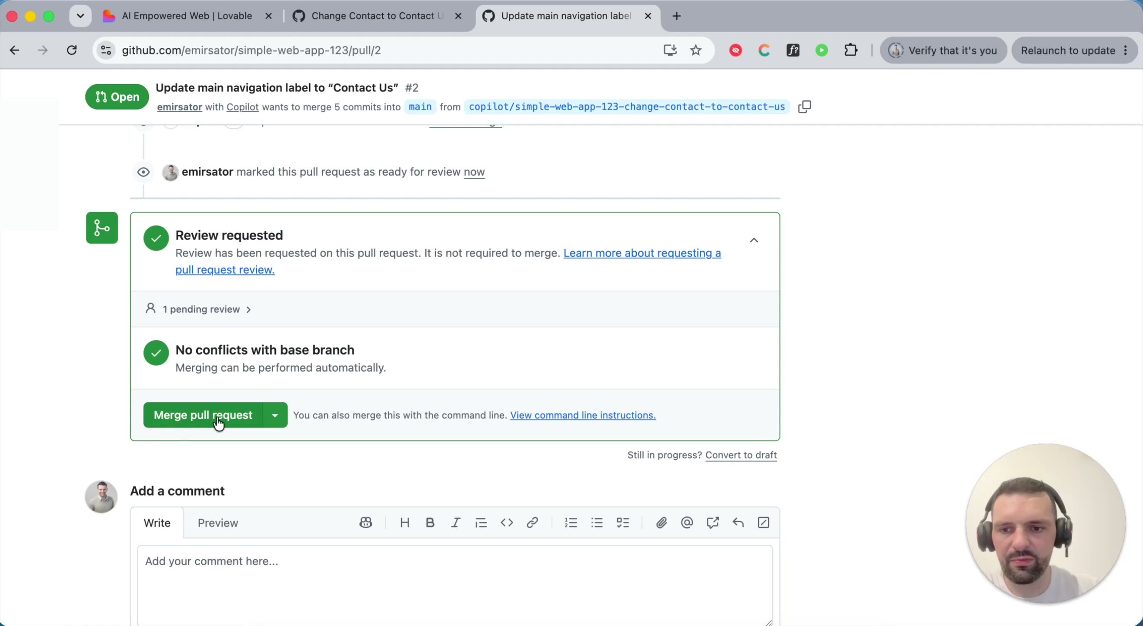The image size is (1143, 626).
Task: Select the Update main navigation label tab
Action: tap(566, 16)
